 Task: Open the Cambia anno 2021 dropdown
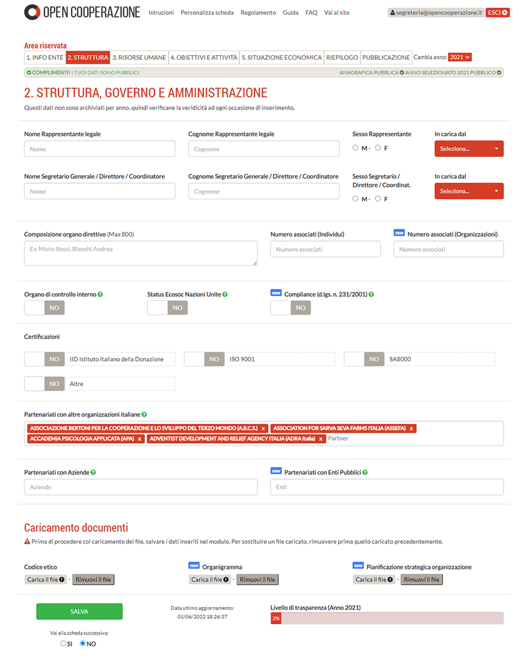460,57
